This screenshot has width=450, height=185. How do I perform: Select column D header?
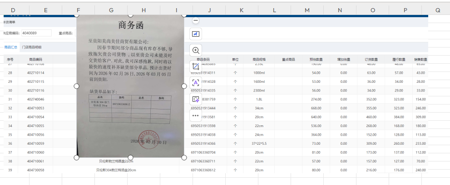pos(13,10)
